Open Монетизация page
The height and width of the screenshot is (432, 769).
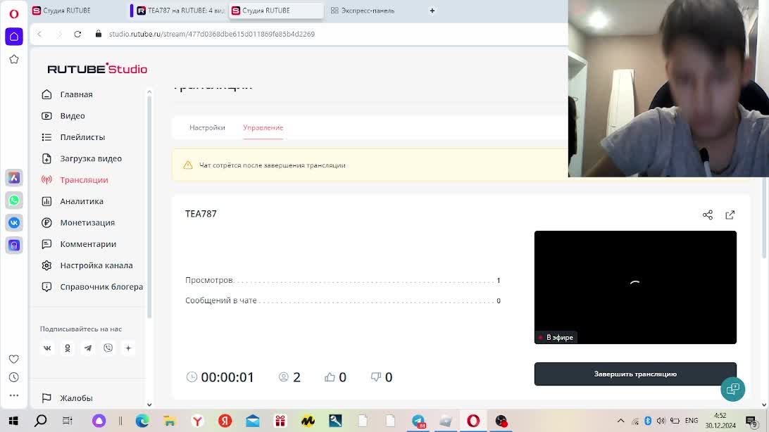pos(78,223)
